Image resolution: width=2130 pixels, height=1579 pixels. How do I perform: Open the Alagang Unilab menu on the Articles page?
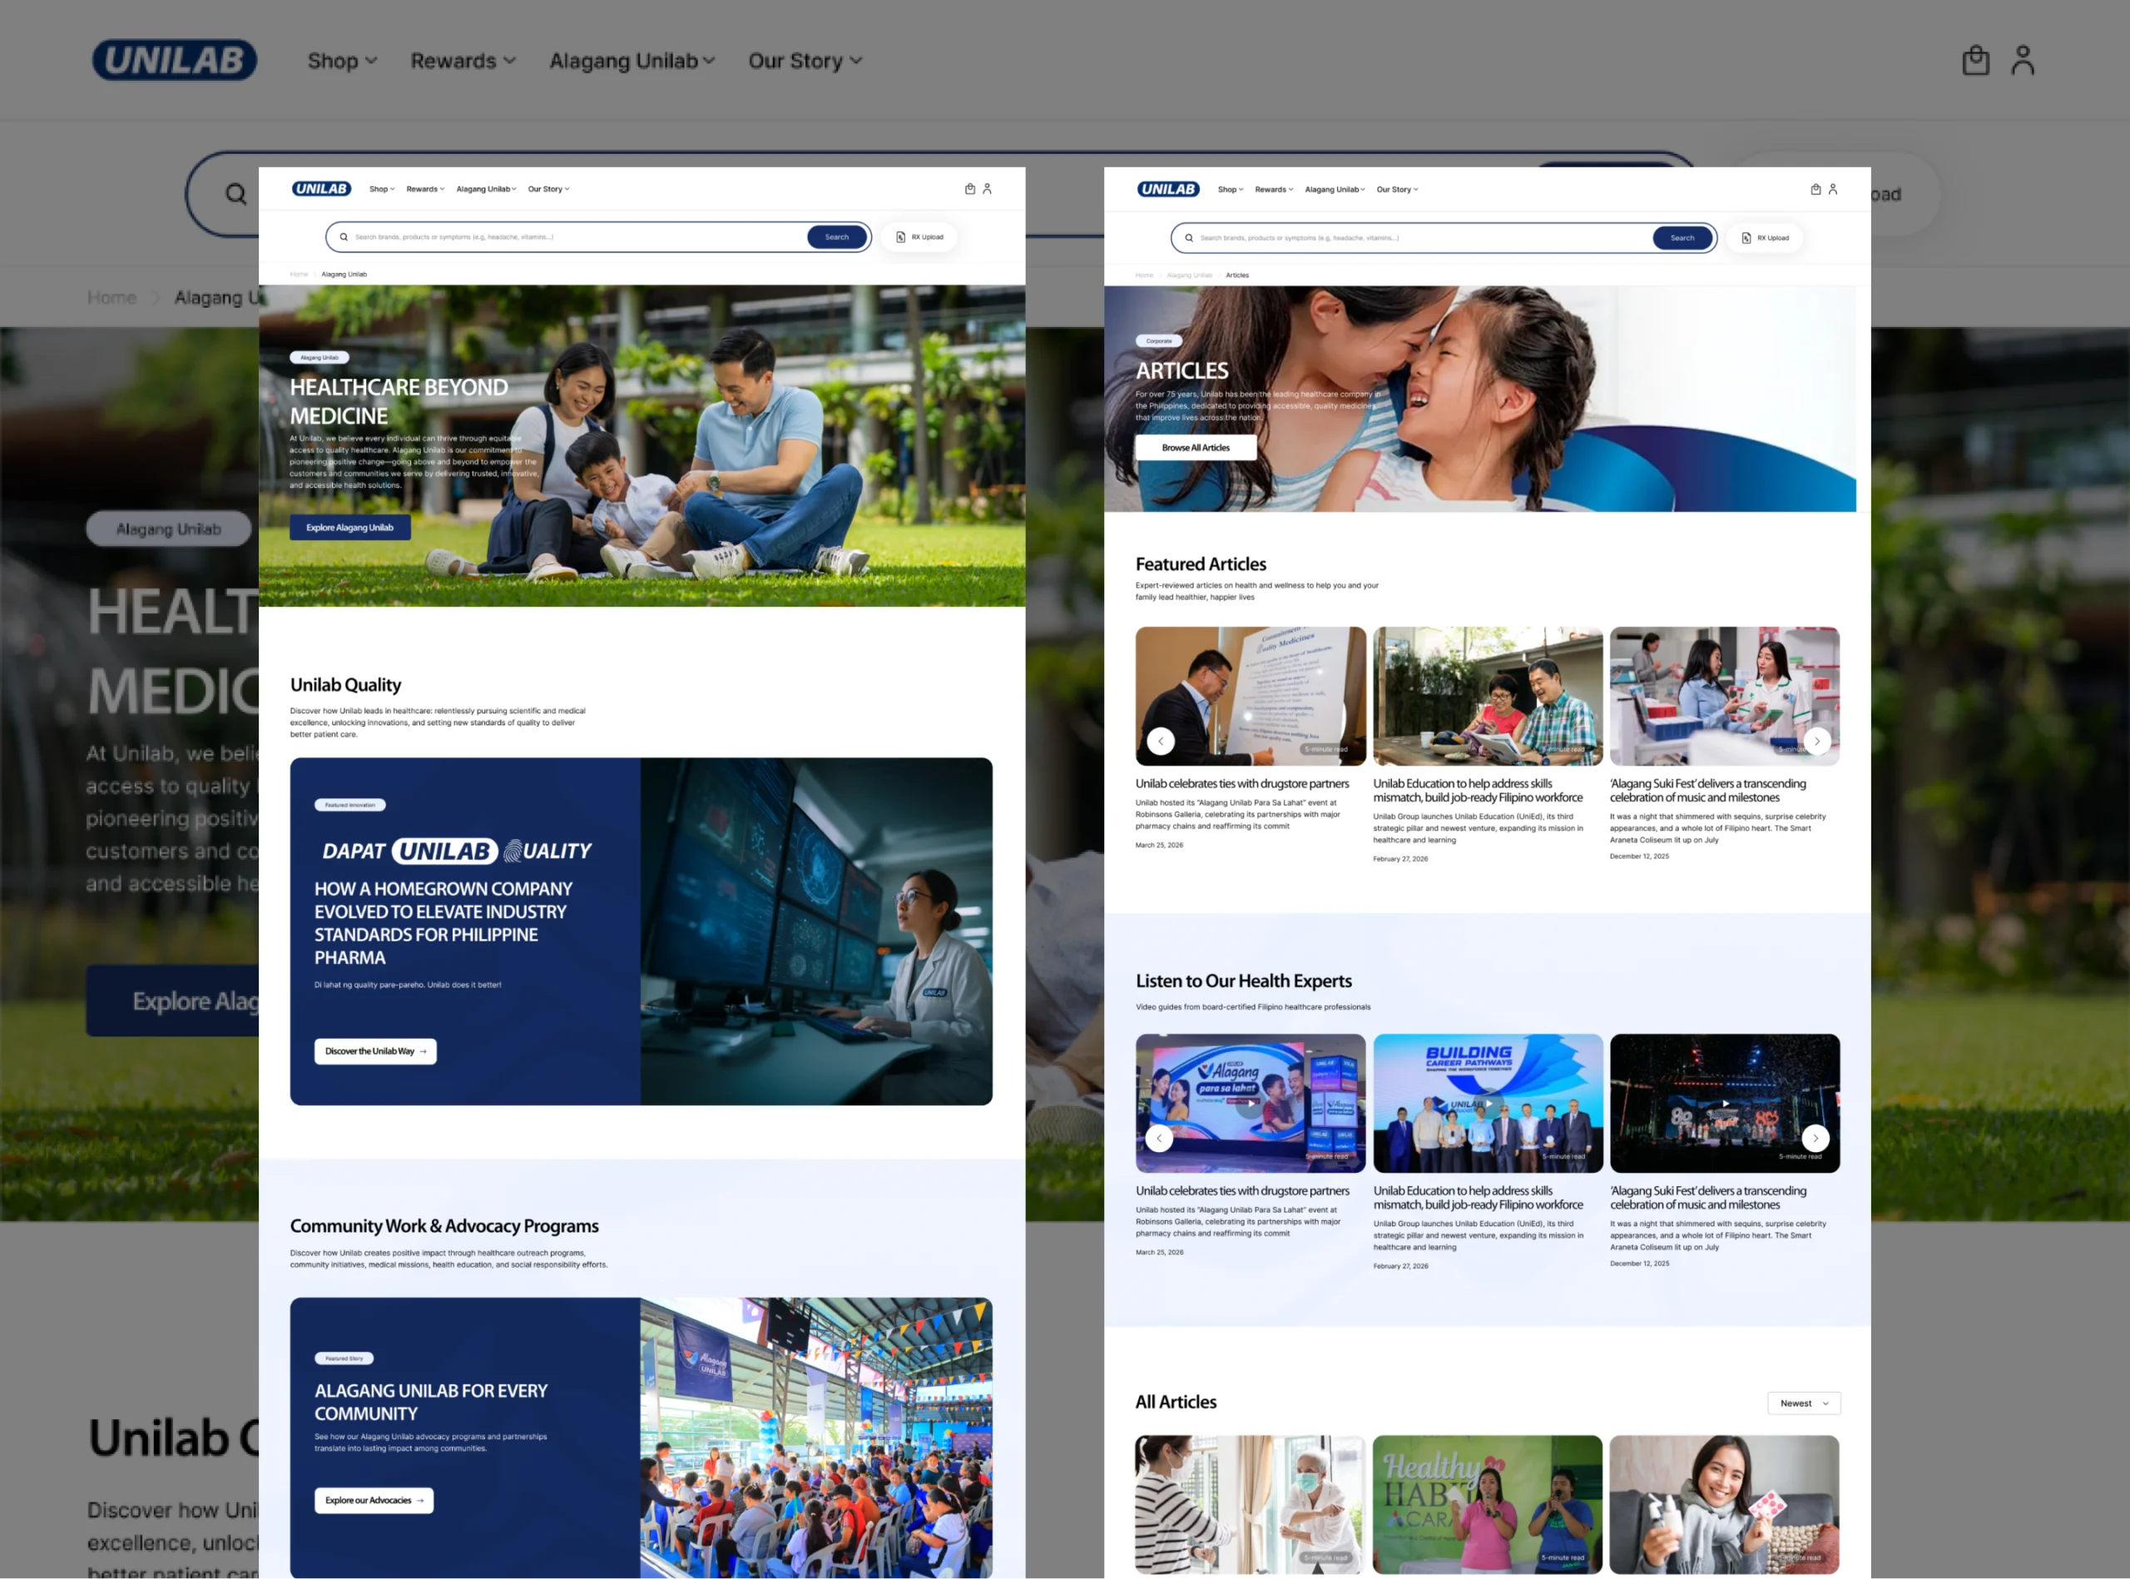point(1335,189)
